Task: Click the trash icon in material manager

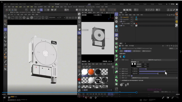Action: point(113,67)
